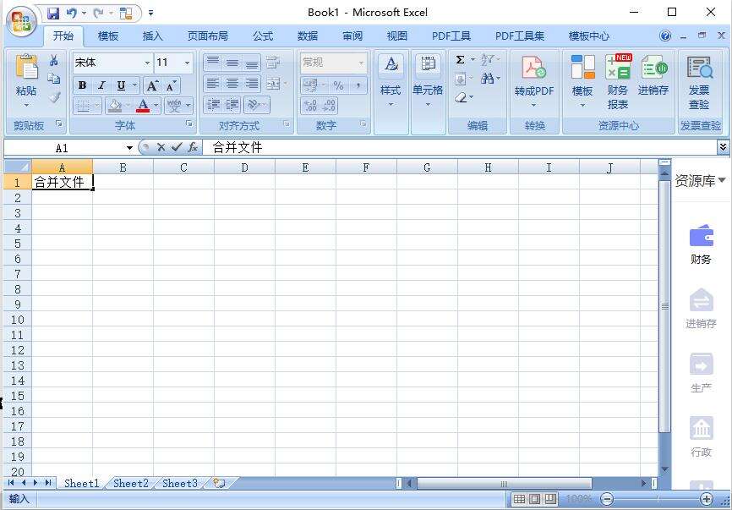
Task: Open the 宋体 font name dropdown
Action: point(148,63)
